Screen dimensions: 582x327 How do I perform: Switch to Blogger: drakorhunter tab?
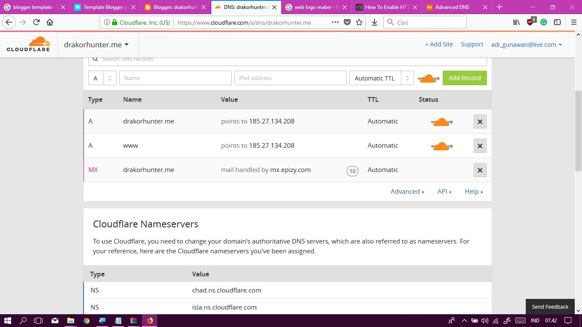(x=175, y=7)
